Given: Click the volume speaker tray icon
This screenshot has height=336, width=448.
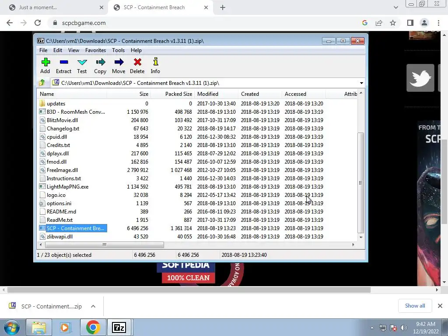Looking at the screenshot, I should tap(404, 327).
